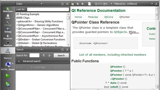
Task: Open the ~QPointer destructor link
Action: click(117, 79)
